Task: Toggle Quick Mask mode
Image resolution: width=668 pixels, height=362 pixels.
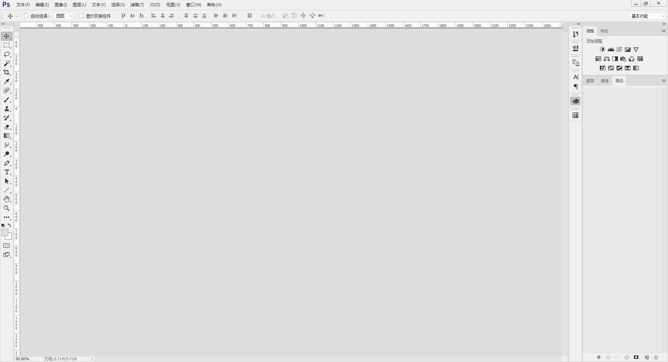Action: [7, 246]
